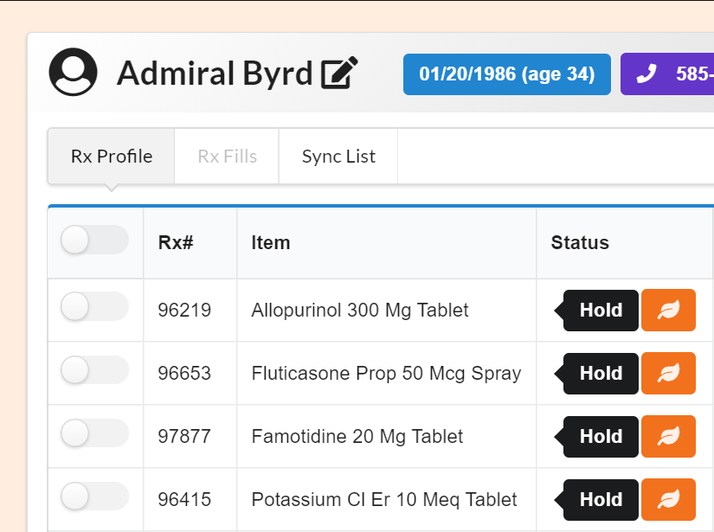Open the Sync List tab
714x532 pixels.
tap(338, 156)
